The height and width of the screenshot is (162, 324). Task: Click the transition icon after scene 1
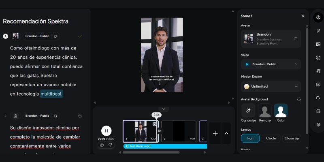[x=160, y=131]
